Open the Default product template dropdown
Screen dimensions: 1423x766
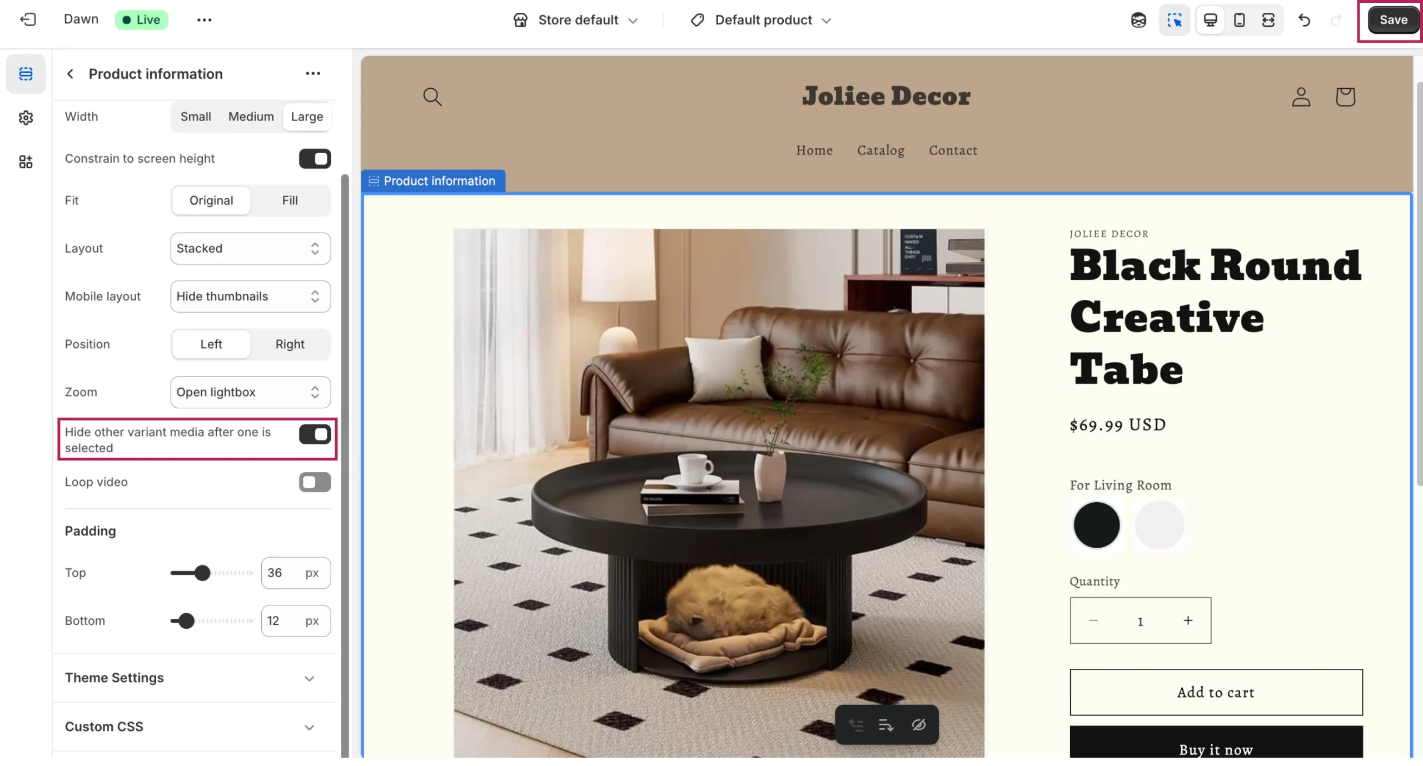[x=761, y=20]
